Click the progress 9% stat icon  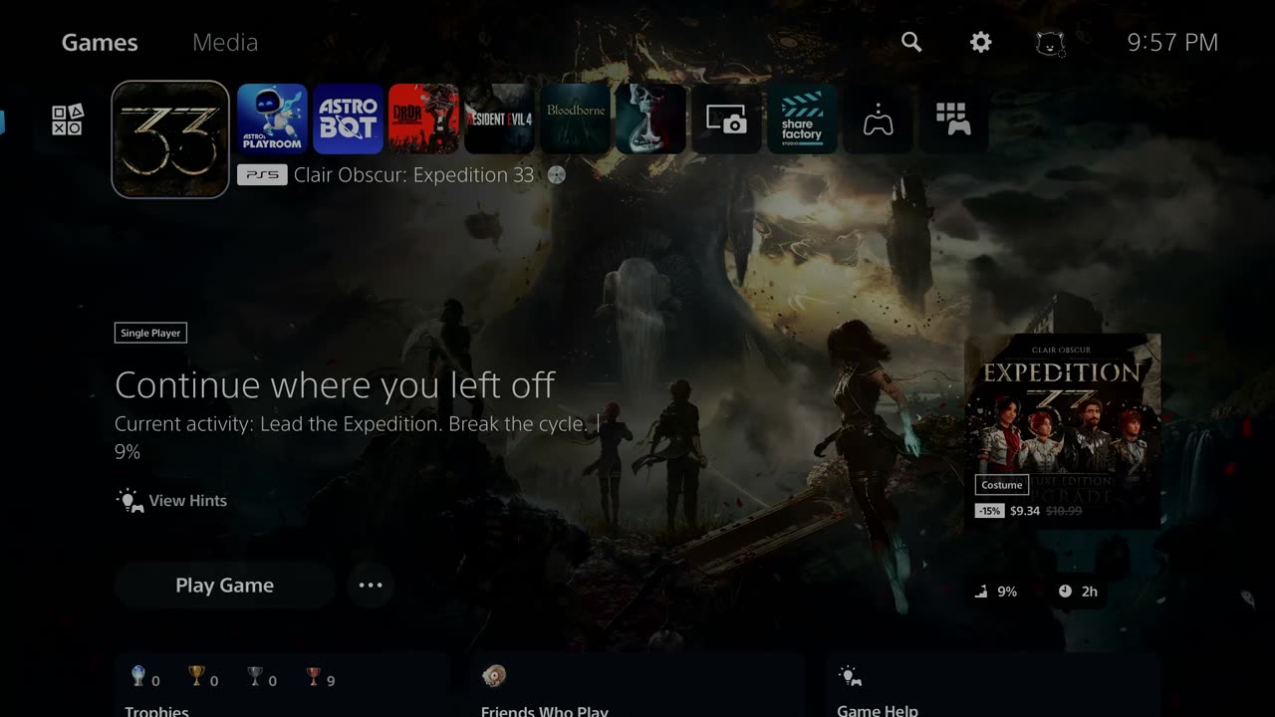(x=981, y=592)
